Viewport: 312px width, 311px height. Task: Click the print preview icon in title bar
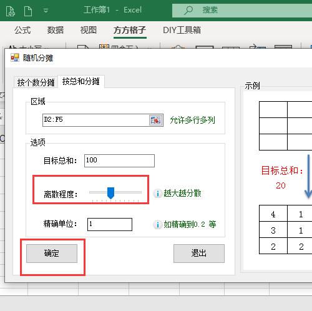[10, 11]
